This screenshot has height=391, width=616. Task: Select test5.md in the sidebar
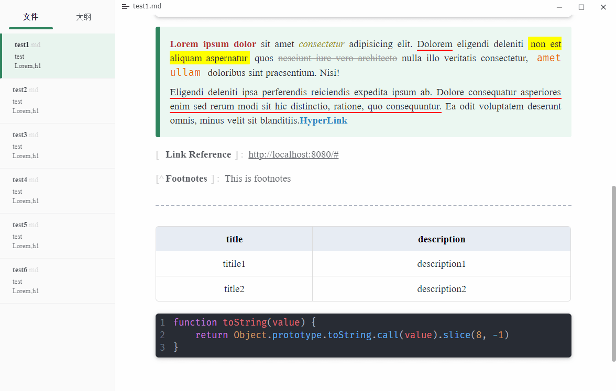click(x=58, y=236)
